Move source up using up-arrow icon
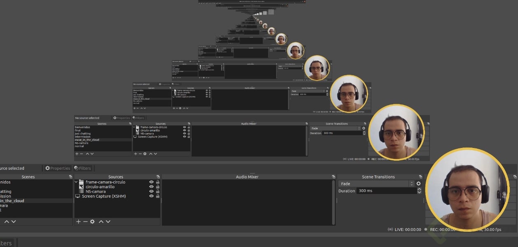The image size is (518, 247). point(101,222)
